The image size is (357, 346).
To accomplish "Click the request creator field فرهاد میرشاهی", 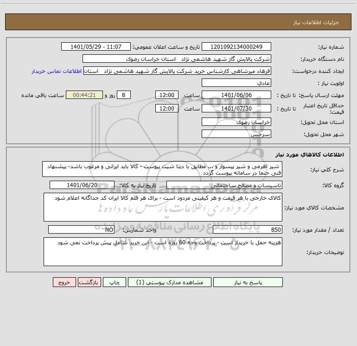I will pyautogui.click(x=177, y=71).
